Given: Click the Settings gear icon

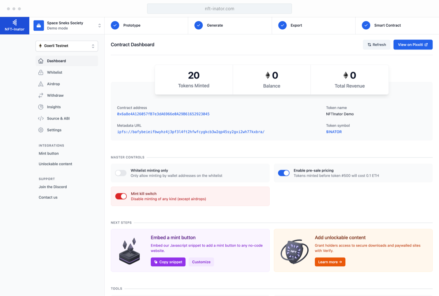Looking at the screenshot, I should pos(41,130).
